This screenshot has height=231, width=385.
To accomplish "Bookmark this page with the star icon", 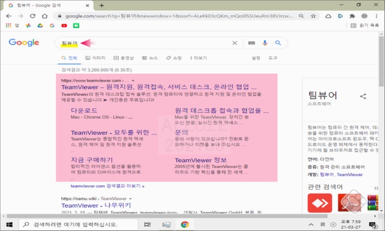I will (x=313, y=16).
